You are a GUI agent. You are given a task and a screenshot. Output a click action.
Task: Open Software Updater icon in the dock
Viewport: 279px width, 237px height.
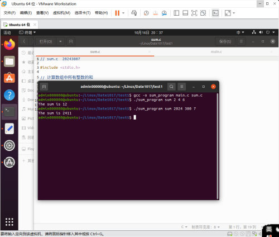tap(9, 162)
